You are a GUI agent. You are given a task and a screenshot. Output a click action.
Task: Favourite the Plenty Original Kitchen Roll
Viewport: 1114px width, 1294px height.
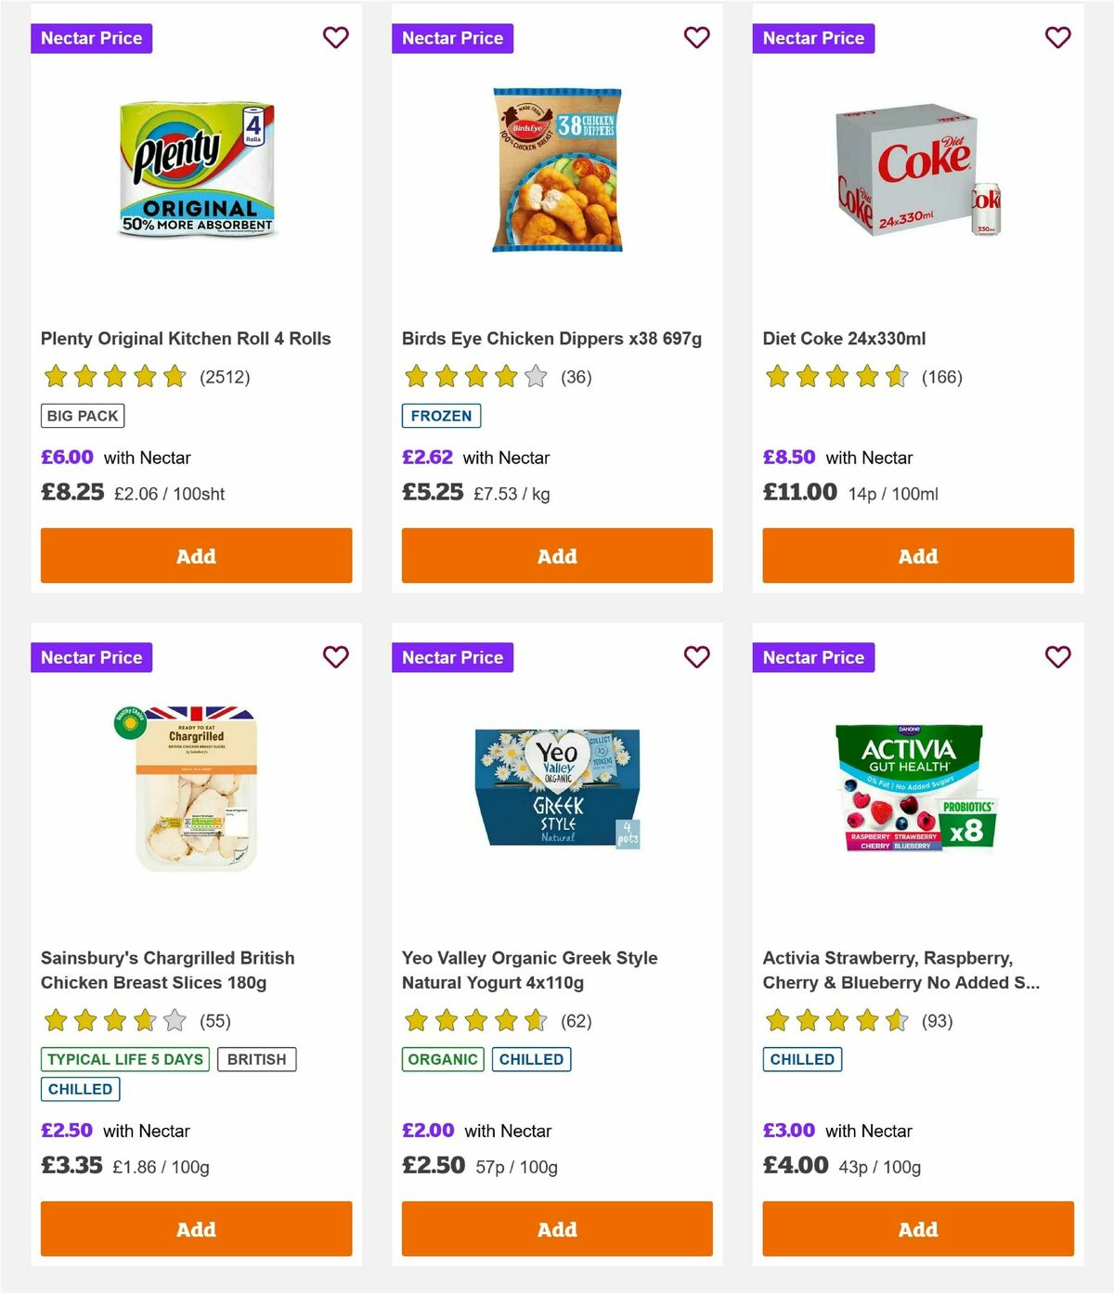pos(336,38)
